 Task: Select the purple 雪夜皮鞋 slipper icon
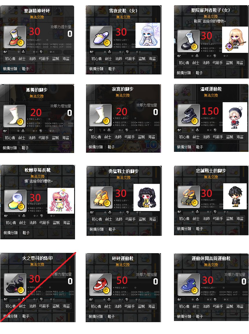tap(101, 37)
